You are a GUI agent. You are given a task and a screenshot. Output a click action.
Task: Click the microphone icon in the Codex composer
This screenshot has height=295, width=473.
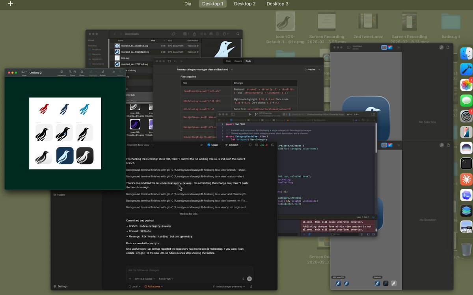pyautogui.click(x=243, y=279)
